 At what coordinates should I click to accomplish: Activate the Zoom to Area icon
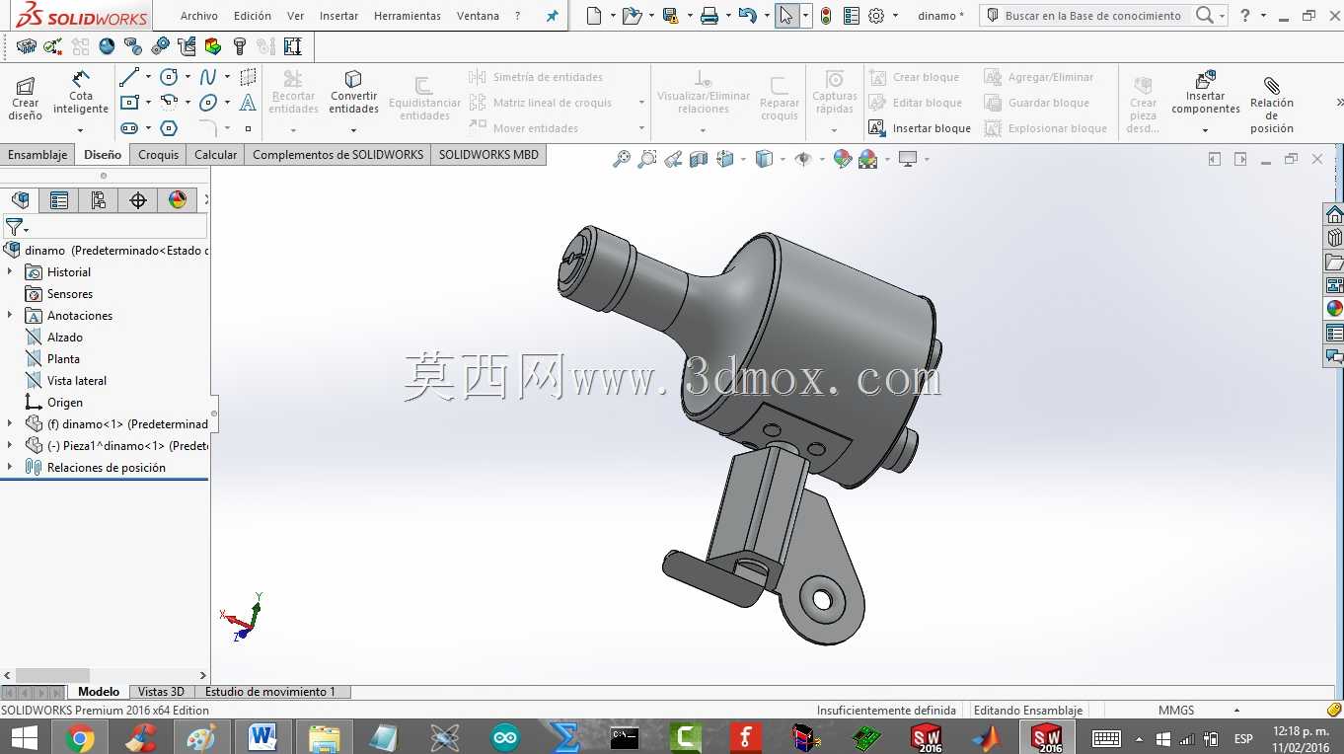coord(647,159)
